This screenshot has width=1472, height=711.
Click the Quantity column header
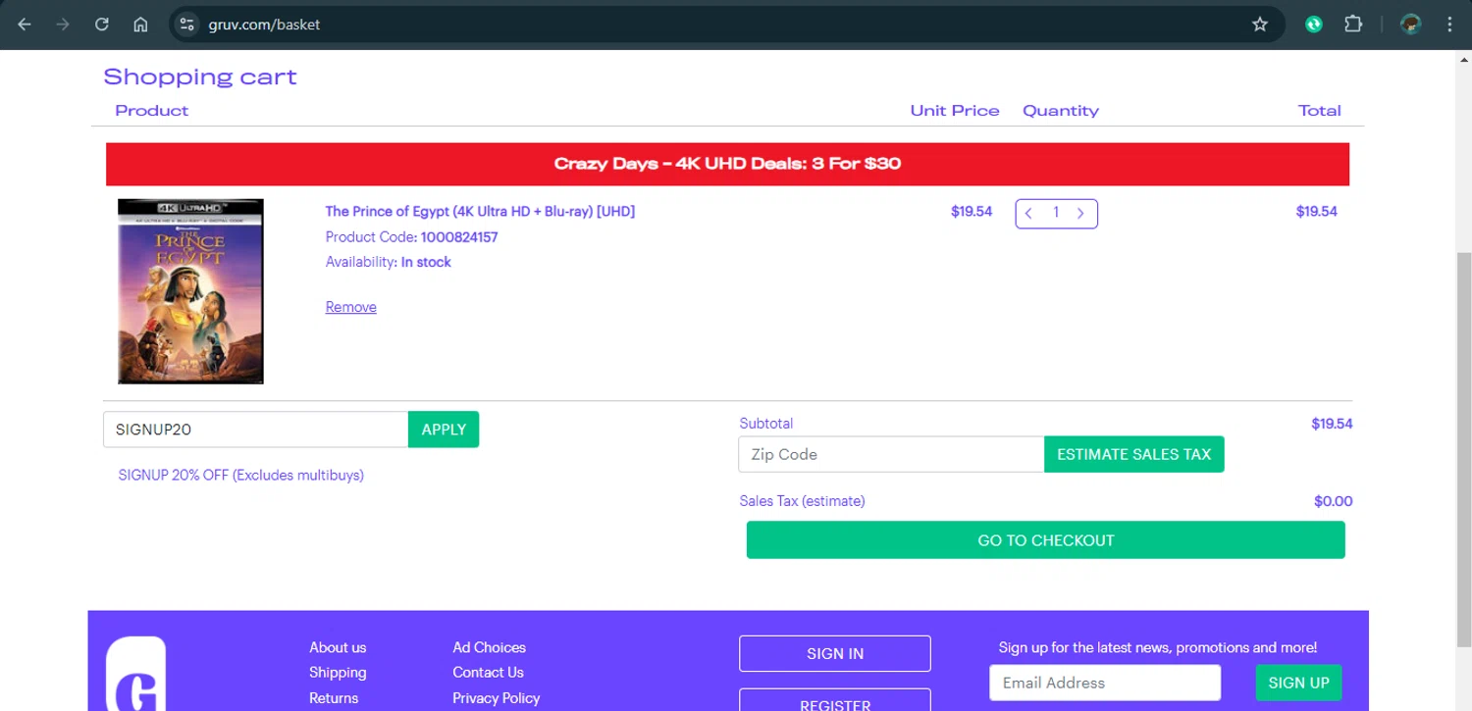[x=1061, y=111]
